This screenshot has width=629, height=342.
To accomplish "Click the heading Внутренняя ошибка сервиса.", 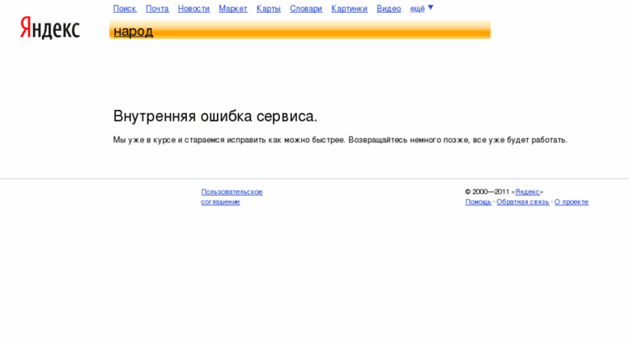I will 215,116.
